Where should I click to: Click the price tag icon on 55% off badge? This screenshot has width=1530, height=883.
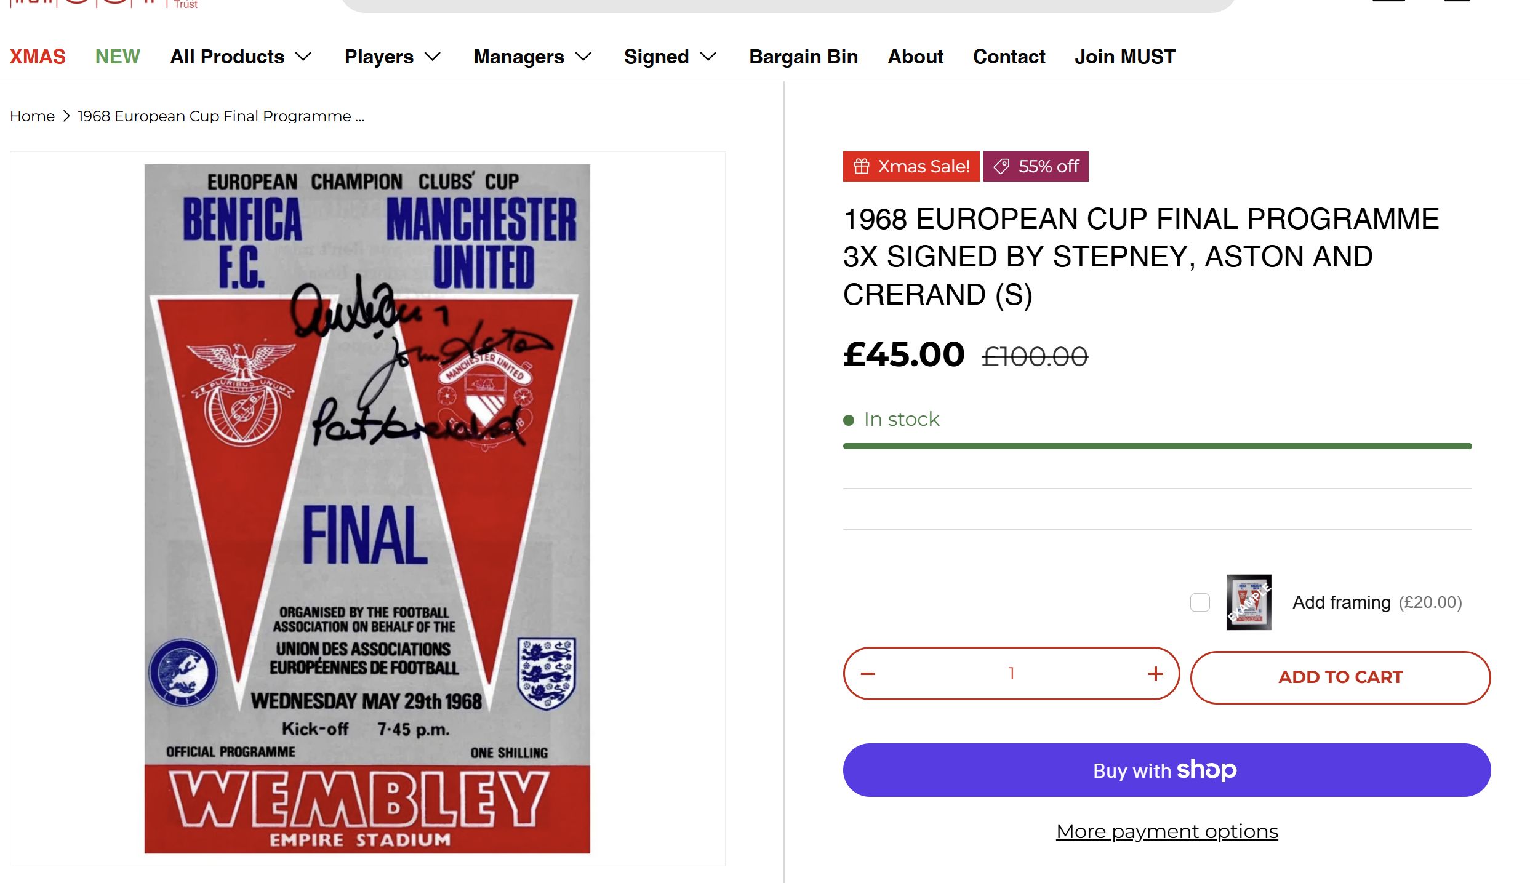(1001, 166)
